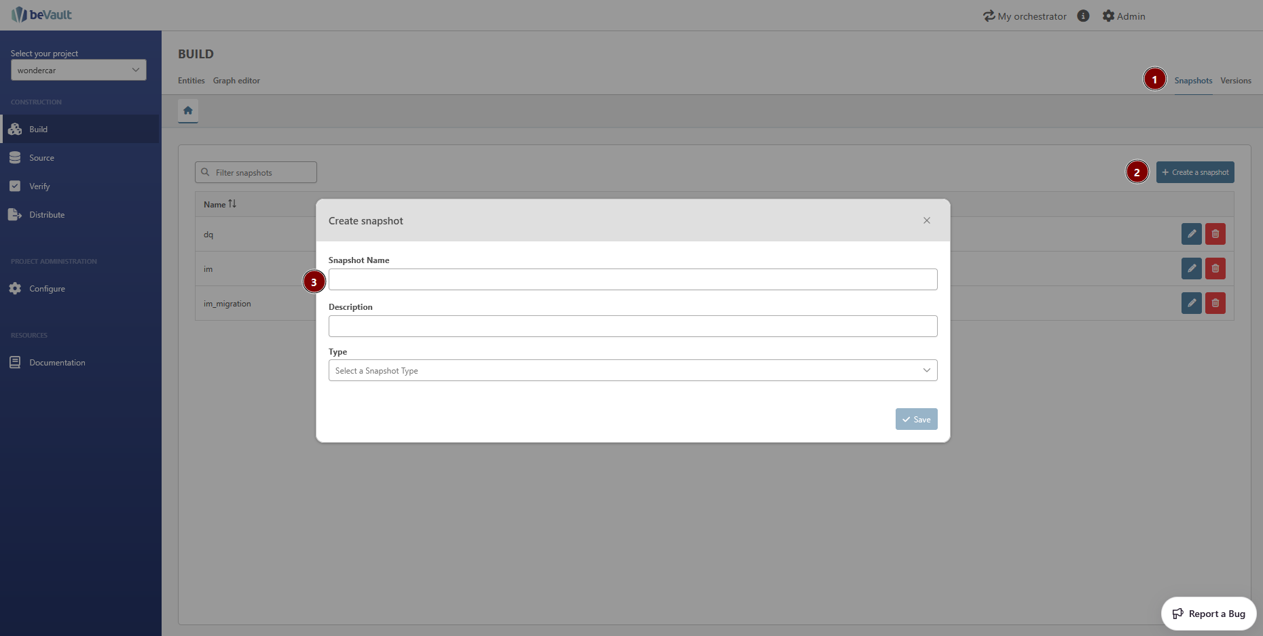The width and height of the screenshot is (1263, 636).
Task: Open My orchestrator
Action: click(x=1025, y=16)
